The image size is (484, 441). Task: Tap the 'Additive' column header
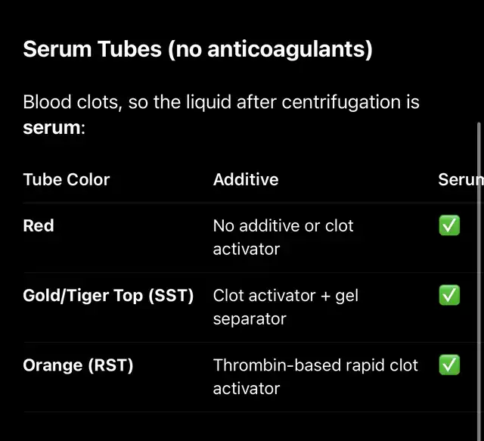(246, 179)
